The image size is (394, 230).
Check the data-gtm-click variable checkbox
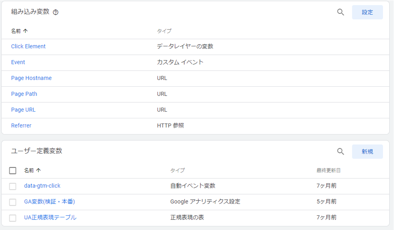click(13, 186)
